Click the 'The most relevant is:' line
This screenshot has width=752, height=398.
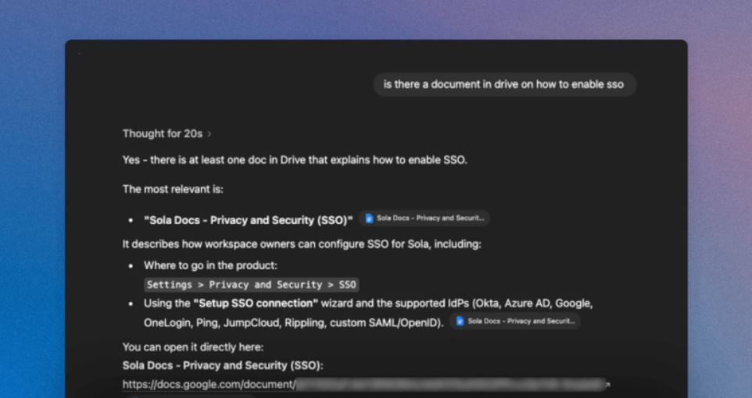(x=173, y=189)
